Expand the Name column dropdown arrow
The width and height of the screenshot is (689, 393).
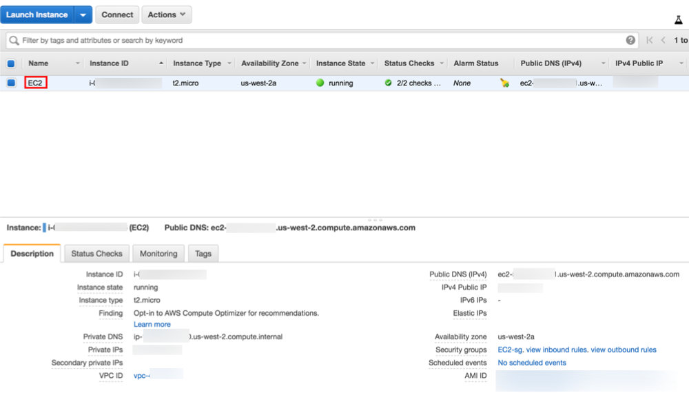click(77, 63)
